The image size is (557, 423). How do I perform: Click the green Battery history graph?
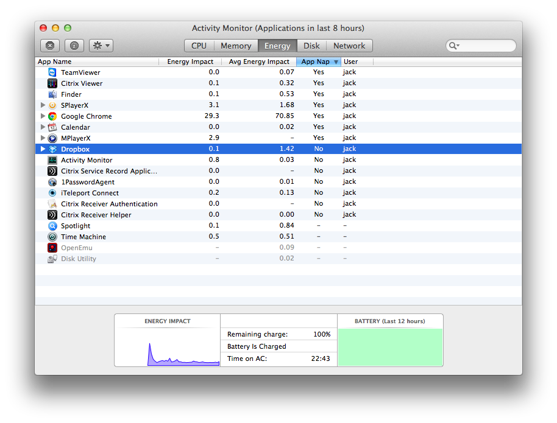390,347
